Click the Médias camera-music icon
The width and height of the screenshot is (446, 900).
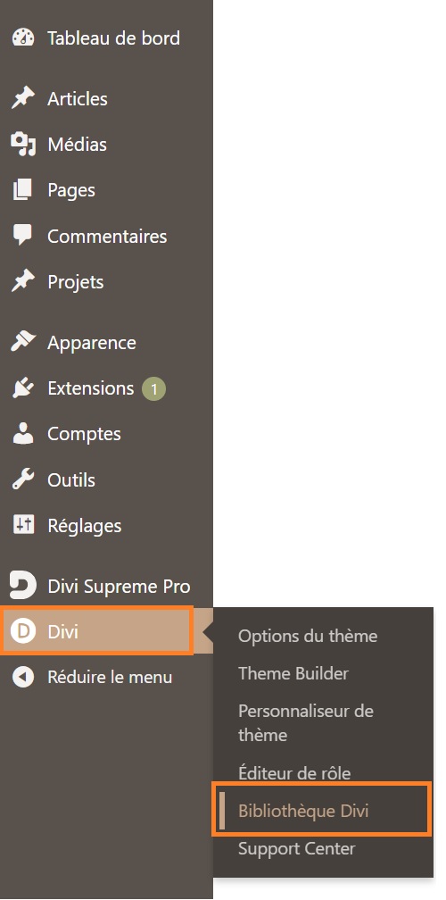click(x=23, y=145)
